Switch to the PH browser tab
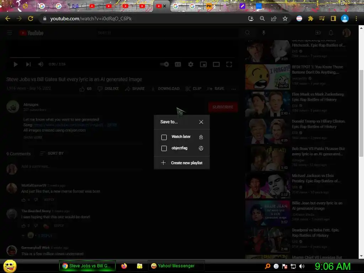 pyautogui.click(x=209, y=6)
